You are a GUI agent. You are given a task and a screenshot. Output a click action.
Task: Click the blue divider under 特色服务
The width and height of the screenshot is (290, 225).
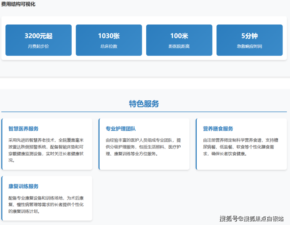coord(144,112)
